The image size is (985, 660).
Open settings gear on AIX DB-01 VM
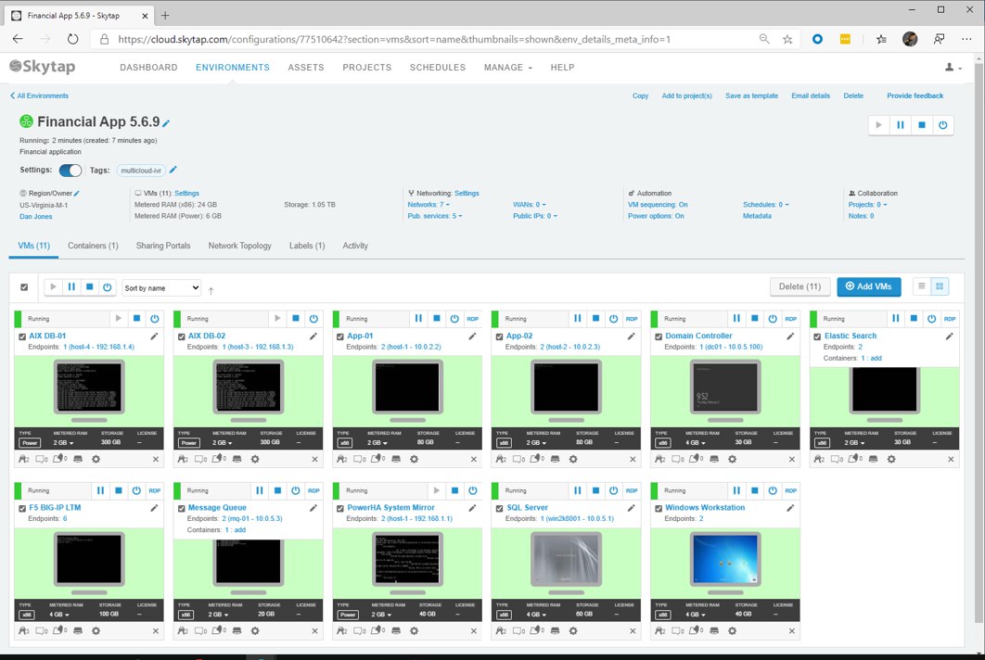coord(96,459)
